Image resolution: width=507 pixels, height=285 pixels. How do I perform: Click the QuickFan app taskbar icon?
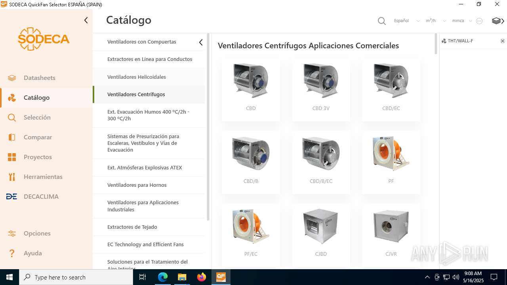[221, 277]
